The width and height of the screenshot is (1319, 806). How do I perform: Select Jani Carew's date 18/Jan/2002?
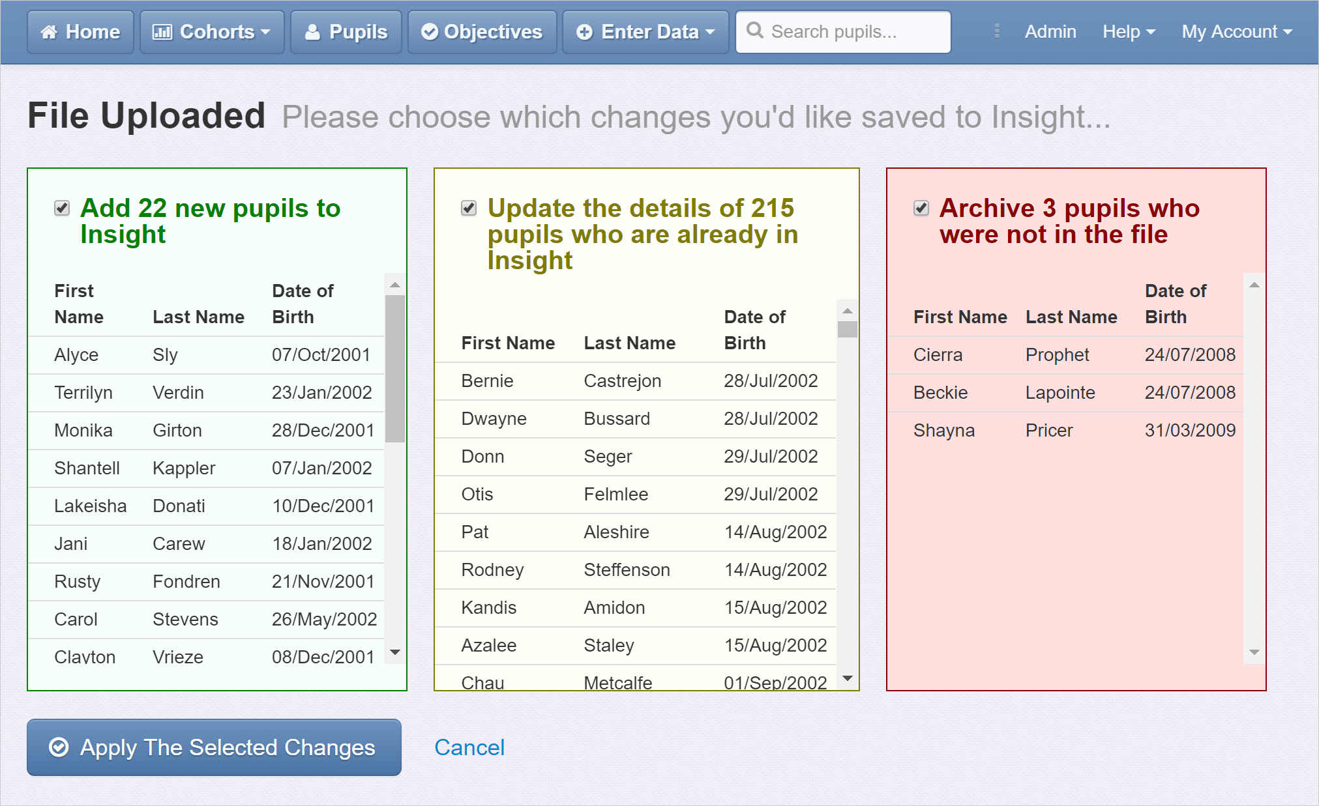[x=321, y=544]
